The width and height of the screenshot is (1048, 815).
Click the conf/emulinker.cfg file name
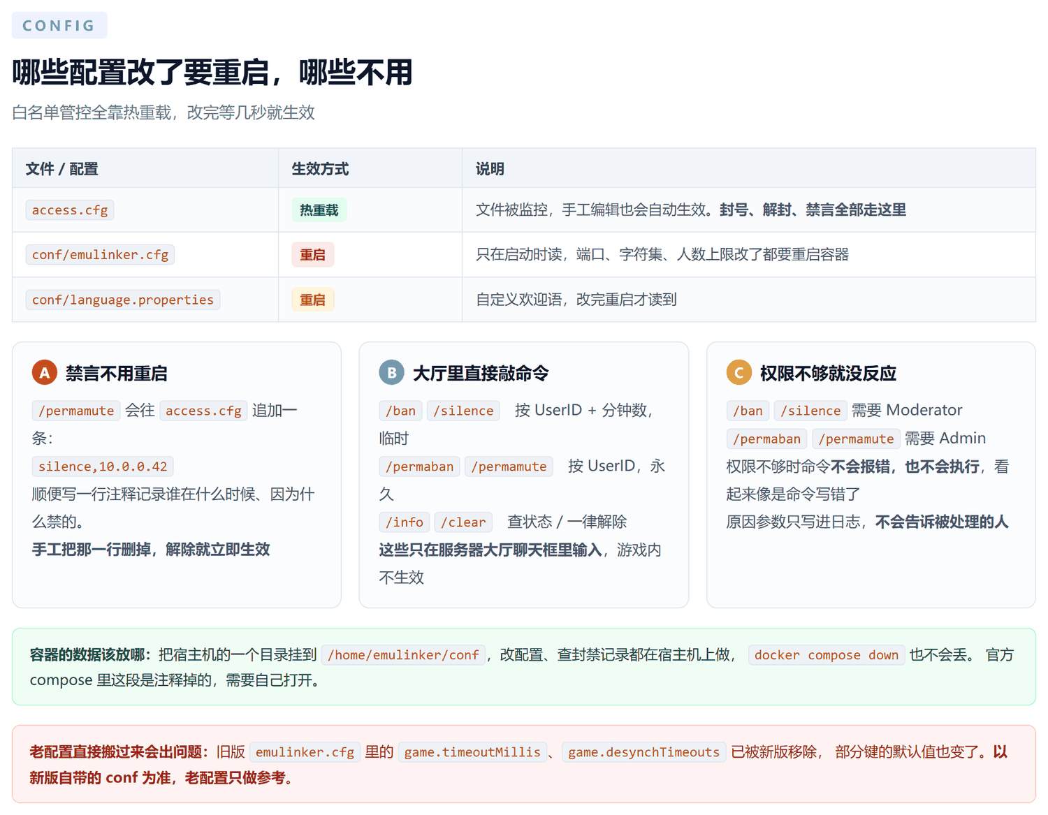click(x=100, y=255)
